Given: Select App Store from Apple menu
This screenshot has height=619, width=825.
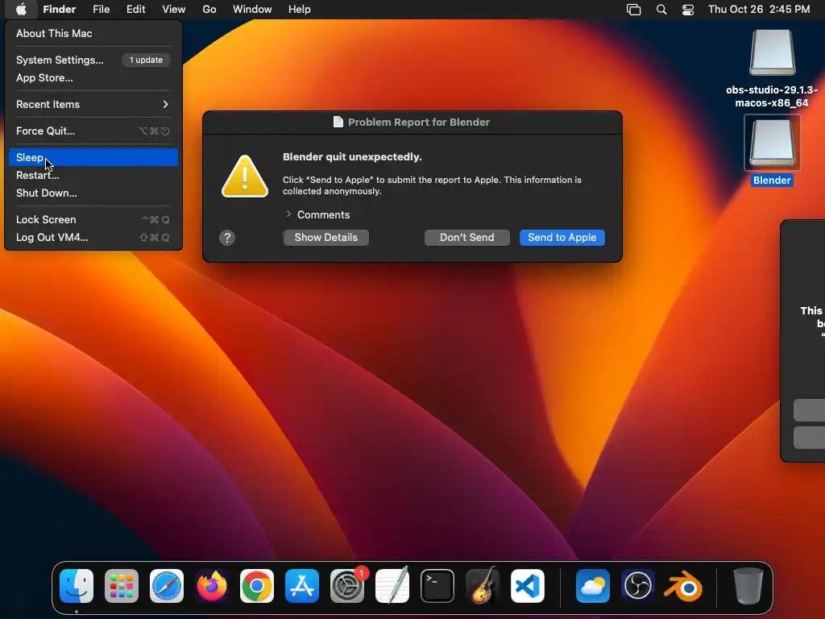Looking at the screenshot, I should click(93, 78).
